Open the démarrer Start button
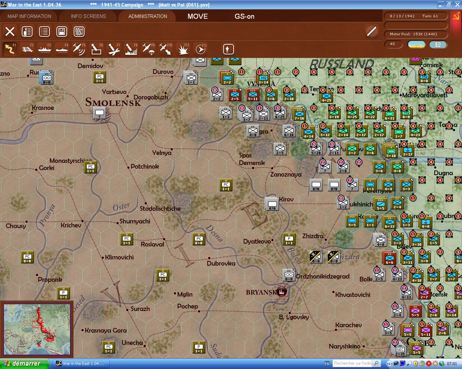This screenshot has height=369, width=462. coord(24,364)
